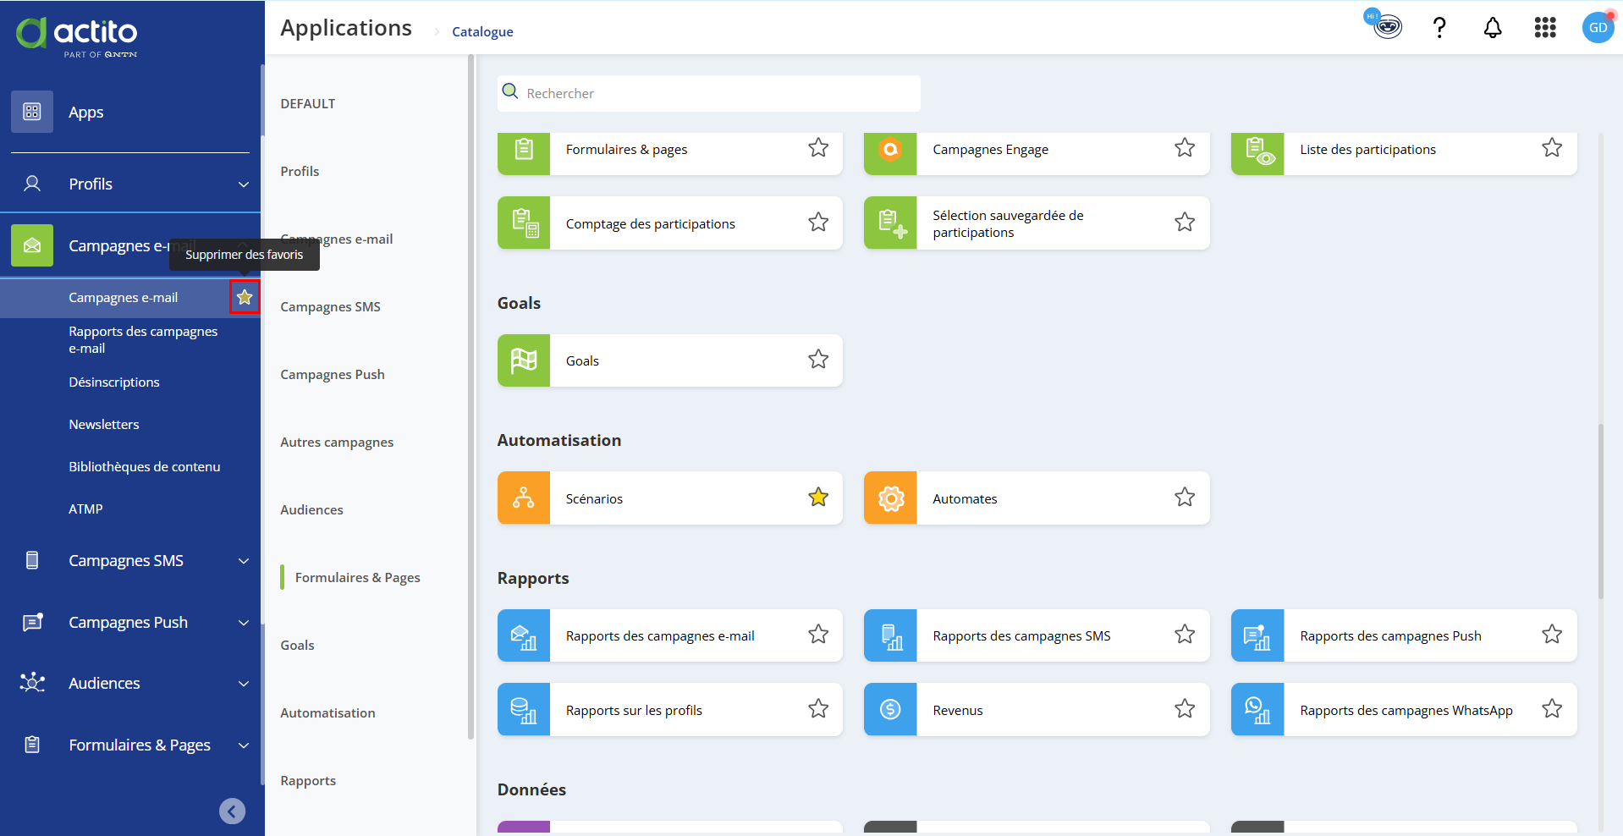Expand the Campagnes Push sidebar chevron

point(244,623)
